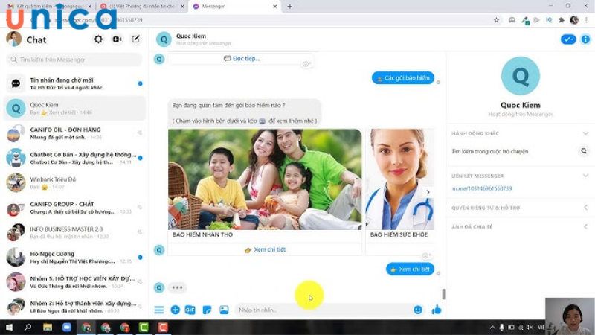595x335 pixels.
Task: Show hidden system tray icons
Action: (x=492, y=327)
